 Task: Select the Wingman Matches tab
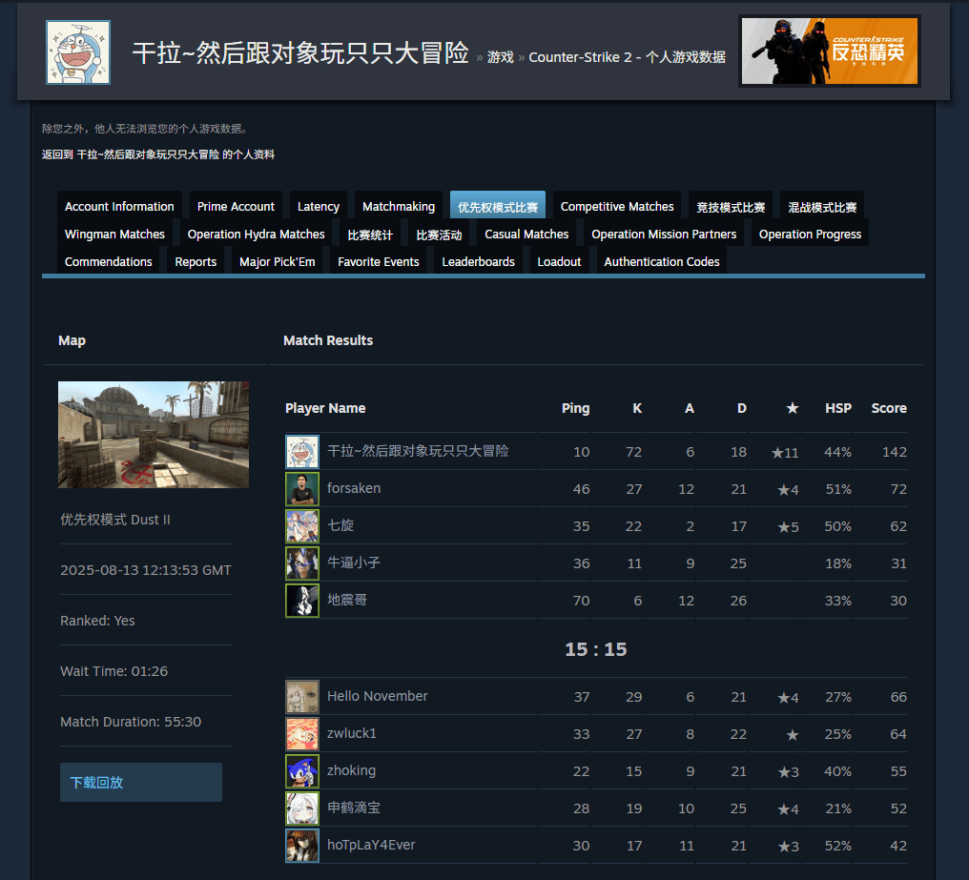tap(114, 235)
